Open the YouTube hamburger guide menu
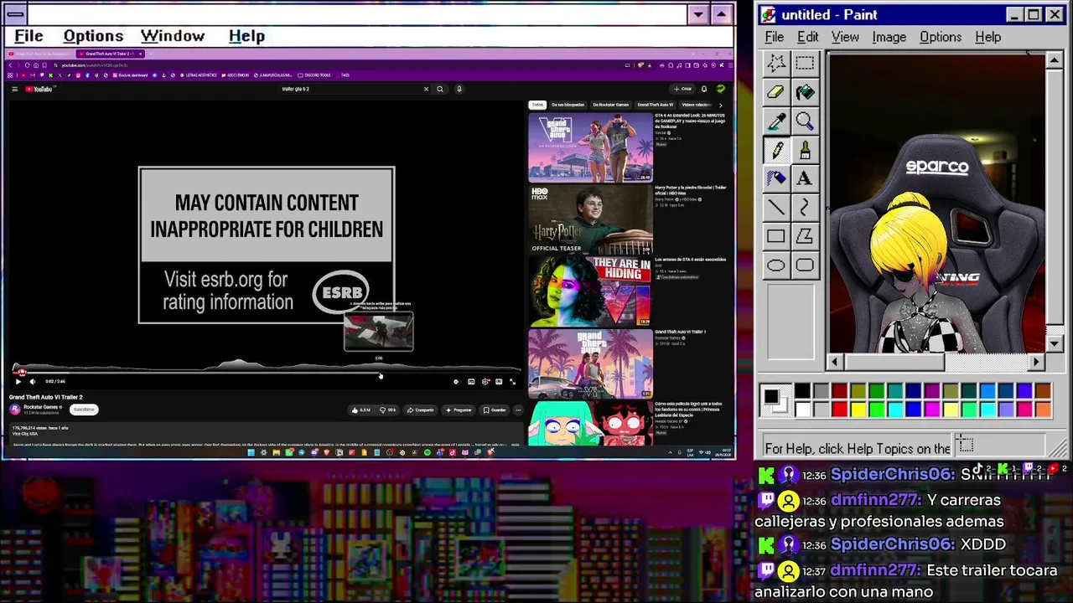Image resolution: width=1073 pixels, height=603 pixels. 14,89
